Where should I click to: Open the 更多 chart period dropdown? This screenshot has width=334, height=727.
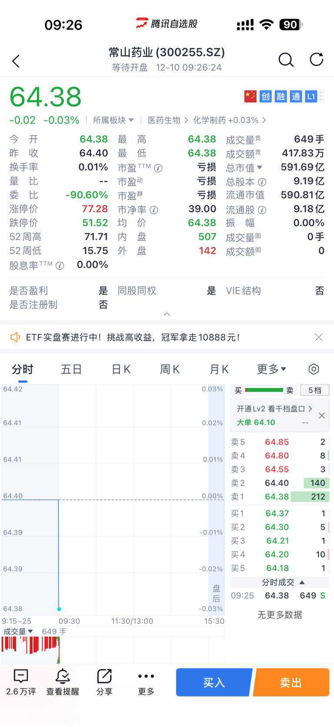271,369
